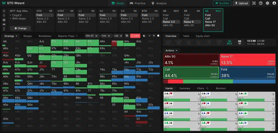Select the green Call action box
The width and height of the screenshot is (278, 133).
(191, 73)
